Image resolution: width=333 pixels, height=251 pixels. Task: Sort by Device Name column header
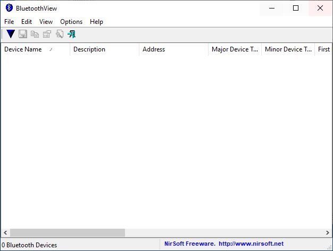pos(36,49)
